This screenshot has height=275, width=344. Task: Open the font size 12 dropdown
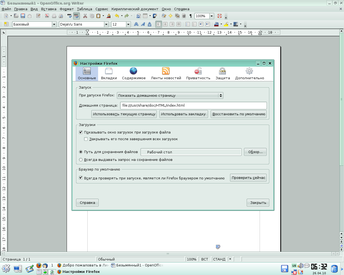tap(128, 24)
